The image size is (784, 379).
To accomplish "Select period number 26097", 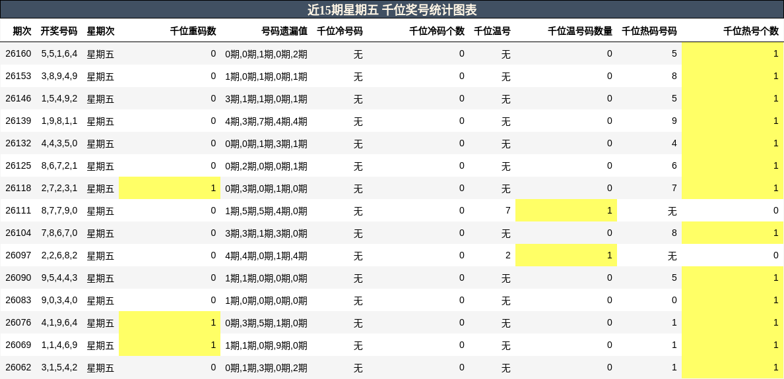I will point(18,255).
